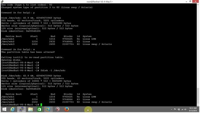Viewport: 200px width, 113px height.
Task: Click the terminal vertical scrollbar thumb
Action: [x=198, y=95]
